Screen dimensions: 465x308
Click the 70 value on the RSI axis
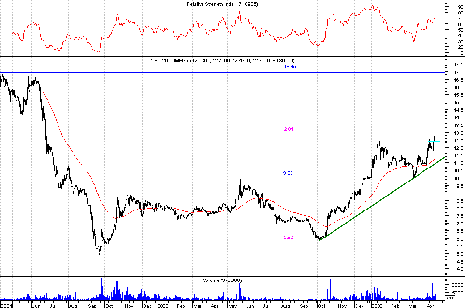460,18
